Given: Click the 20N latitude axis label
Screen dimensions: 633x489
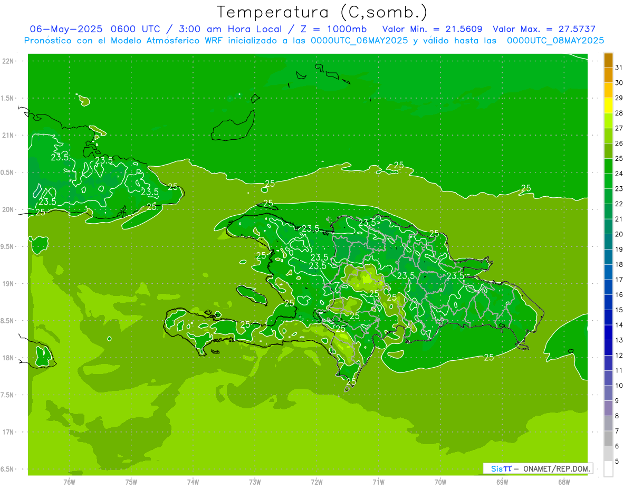Looking at the screenshot, I should click(9, 209).
